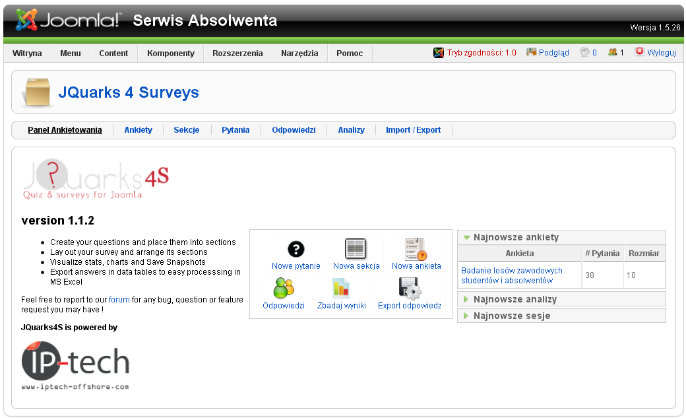Click the Podgląd link text

554,53
